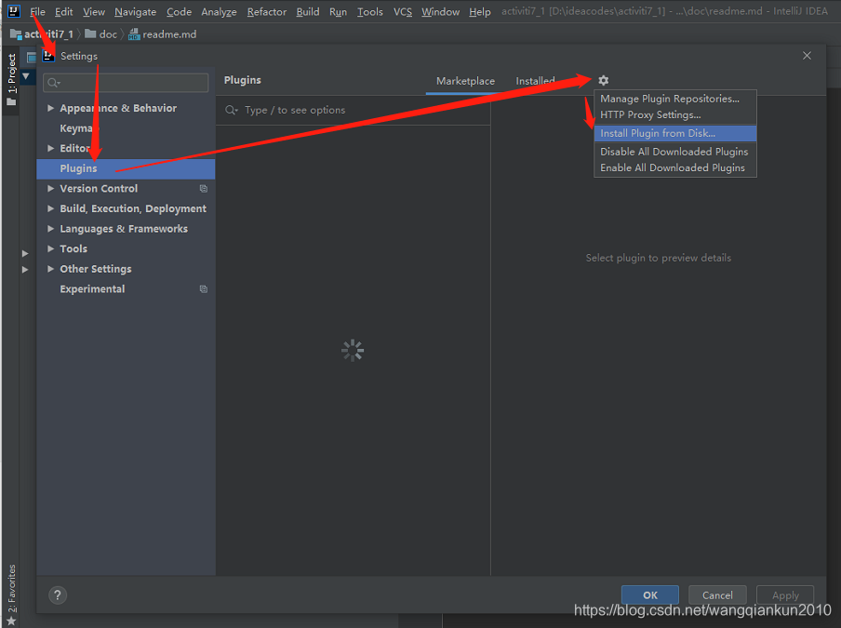Open the Help menu
The height and width of the screenshot is (628, 841).
point(479,11)
